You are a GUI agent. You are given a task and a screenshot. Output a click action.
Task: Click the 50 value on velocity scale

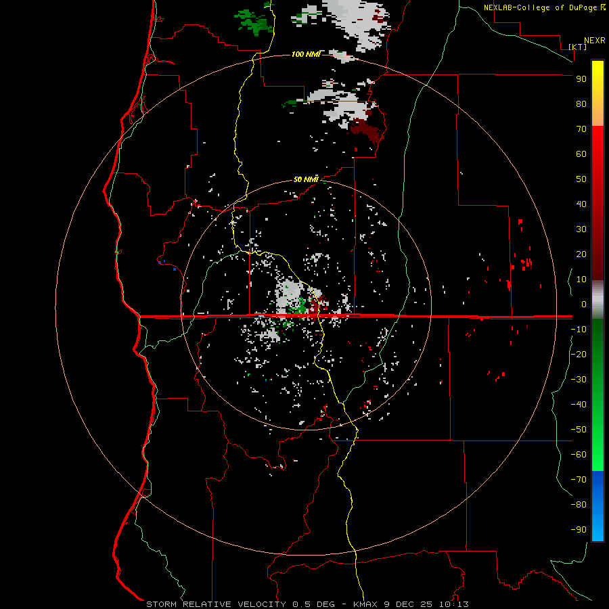[581, 179]
